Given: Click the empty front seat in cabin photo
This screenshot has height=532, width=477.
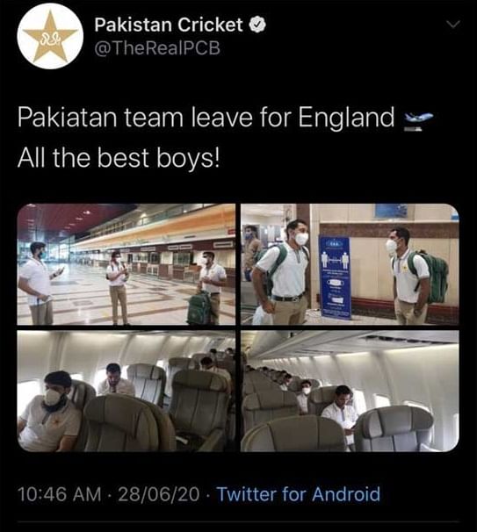Looking at the screenshot, I should coord(394,430).
